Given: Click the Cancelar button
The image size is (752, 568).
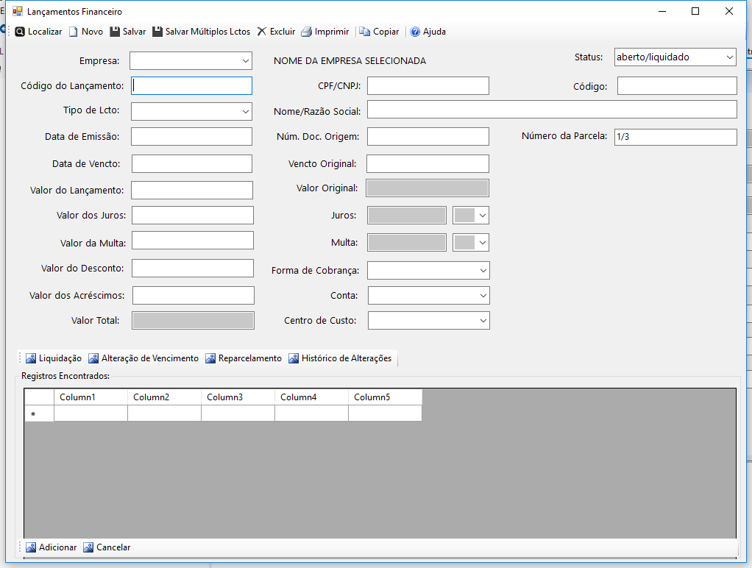Looking at the screenshot, I should pos(107,547).
